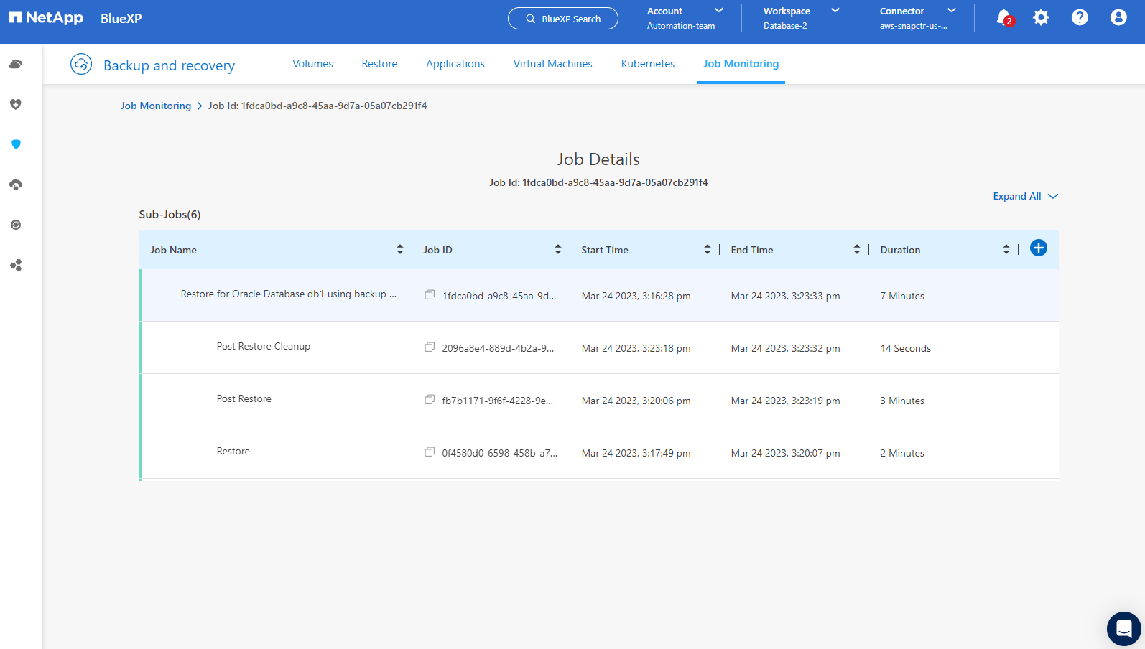
Task: Click the Job Monitoring breadcrumb link
Action: [x=156, y=106]
